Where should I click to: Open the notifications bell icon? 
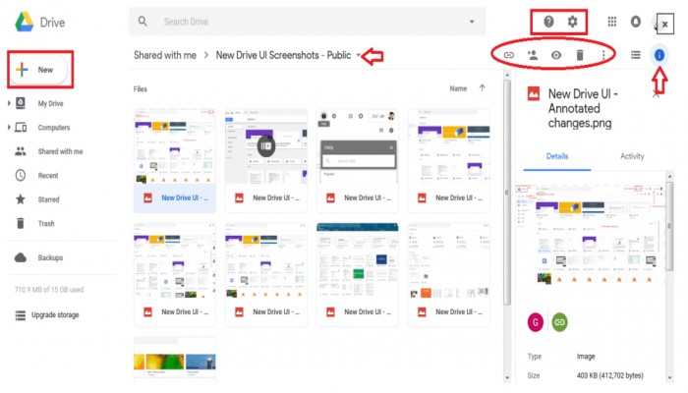[x=638, y=22]
